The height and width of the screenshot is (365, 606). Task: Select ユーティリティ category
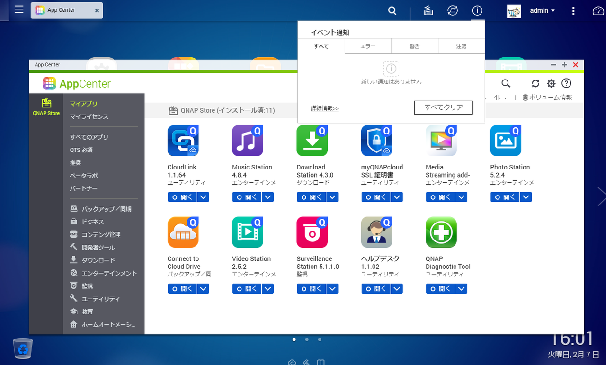coord(95,299)
